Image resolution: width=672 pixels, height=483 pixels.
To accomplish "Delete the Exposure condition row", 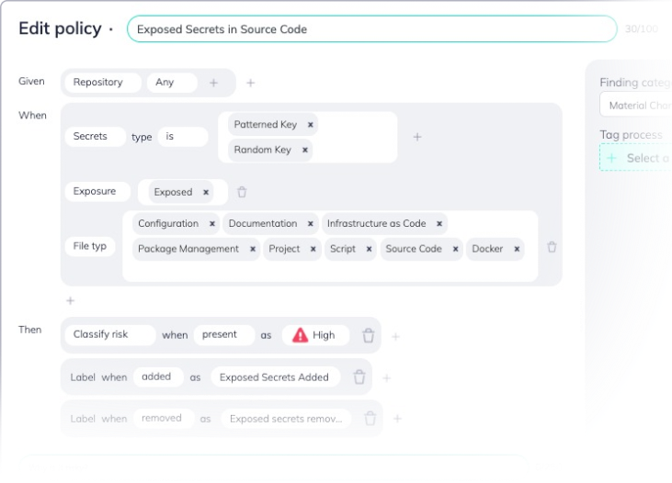I will [x=242, y=192].
